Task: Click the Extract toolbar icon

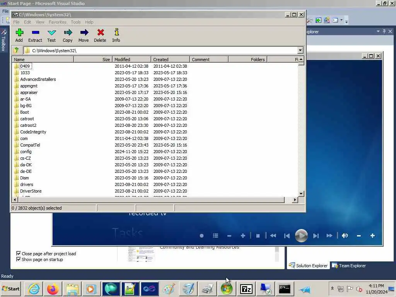Action: [x=35, y=35]
